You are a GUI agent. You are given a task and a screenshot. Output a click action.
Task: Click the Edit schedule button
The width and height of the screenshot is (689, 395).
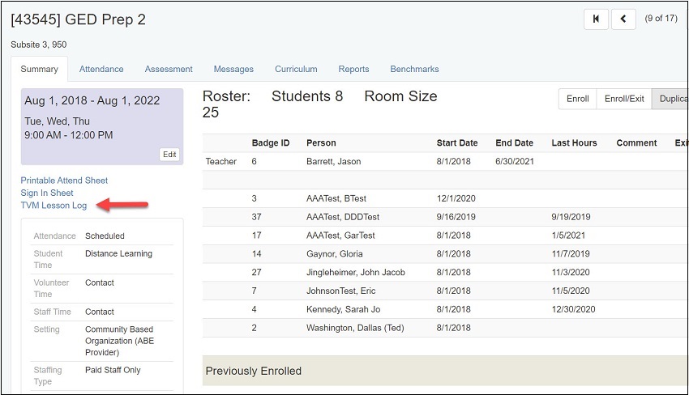click(169, 155)
